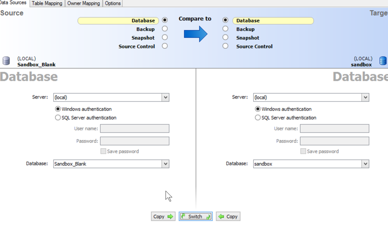
Task: Click the source Sandbox_Blank database icon
Action: [6, 61]
